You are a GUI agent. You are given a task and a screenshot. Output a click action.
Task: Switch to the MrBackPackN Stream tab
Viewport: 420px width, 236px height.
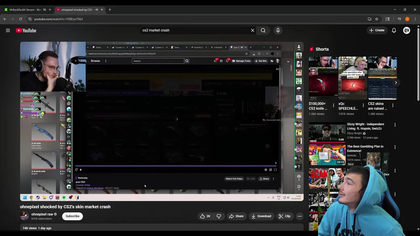(x=25, y=10)
